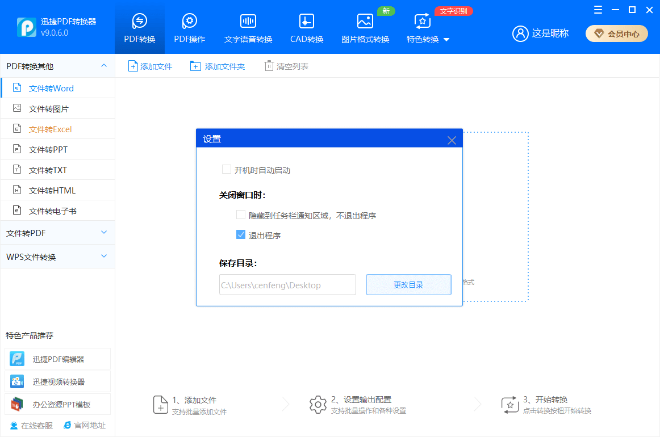Close the 设置 dialog
The image size is (660, 437).
452,140
